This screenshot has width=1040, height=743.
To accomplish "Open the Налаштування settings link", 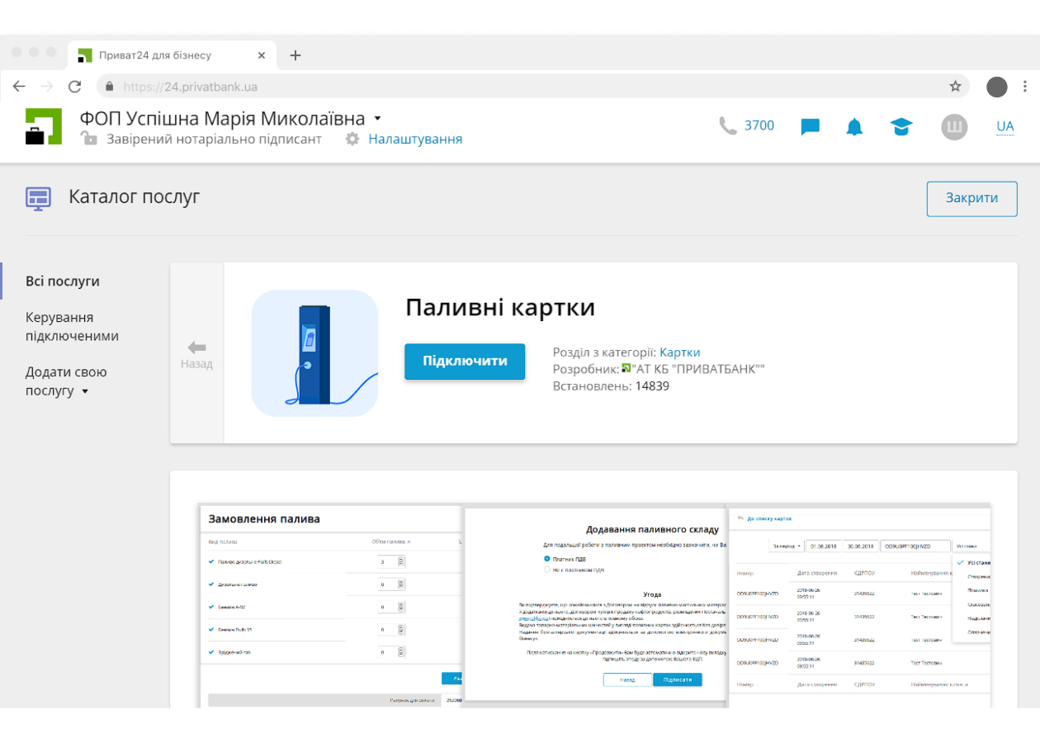I will point(415,140).
